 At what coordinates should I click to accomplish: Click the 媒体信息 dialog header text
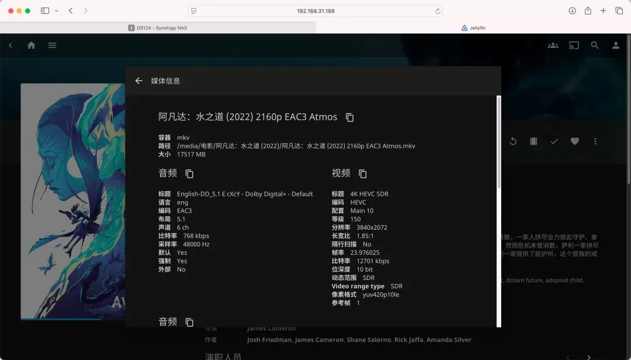(165, 81)
